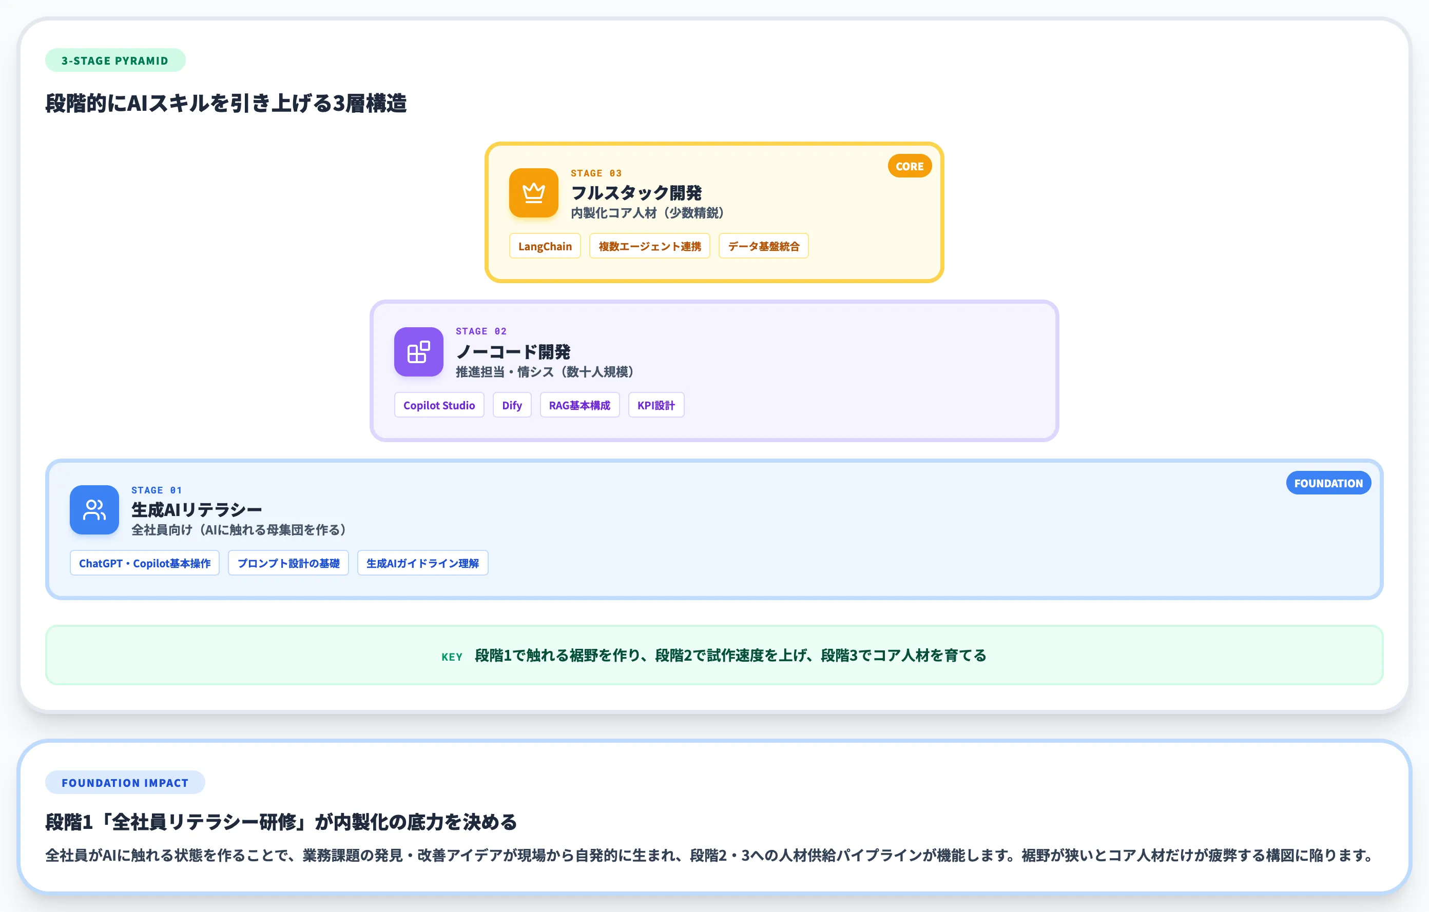Click the paragraph starting 全社員がAIに触れる状態を作ることで
This screenshot has height=912, width=1429.
pyautogui.click(x=709, y=855)
